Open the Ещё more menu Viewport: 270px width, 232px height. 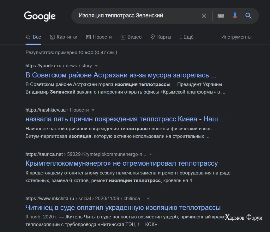coord(187,37)
